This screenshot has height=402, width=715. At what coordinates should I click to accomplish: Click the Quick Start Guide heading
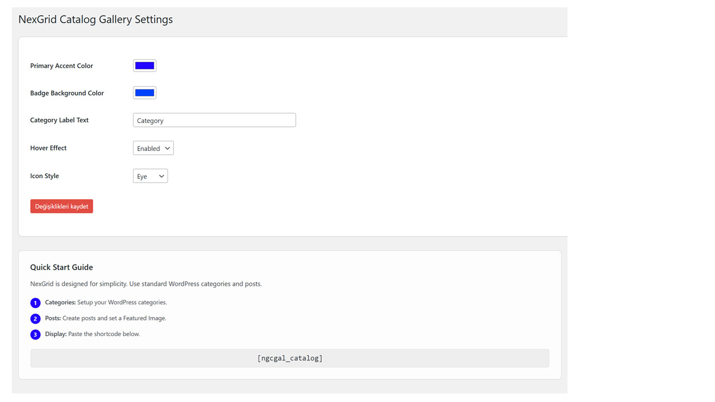(x=61, y=267)
